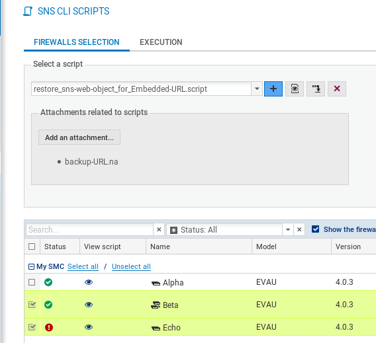Click the Select all link
The height and width of the screenshot is (343, 376).
point(83,266)
